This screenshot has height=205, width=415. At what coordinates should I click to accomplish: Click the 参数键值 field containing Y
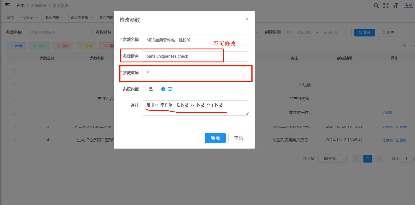point(195,73)
